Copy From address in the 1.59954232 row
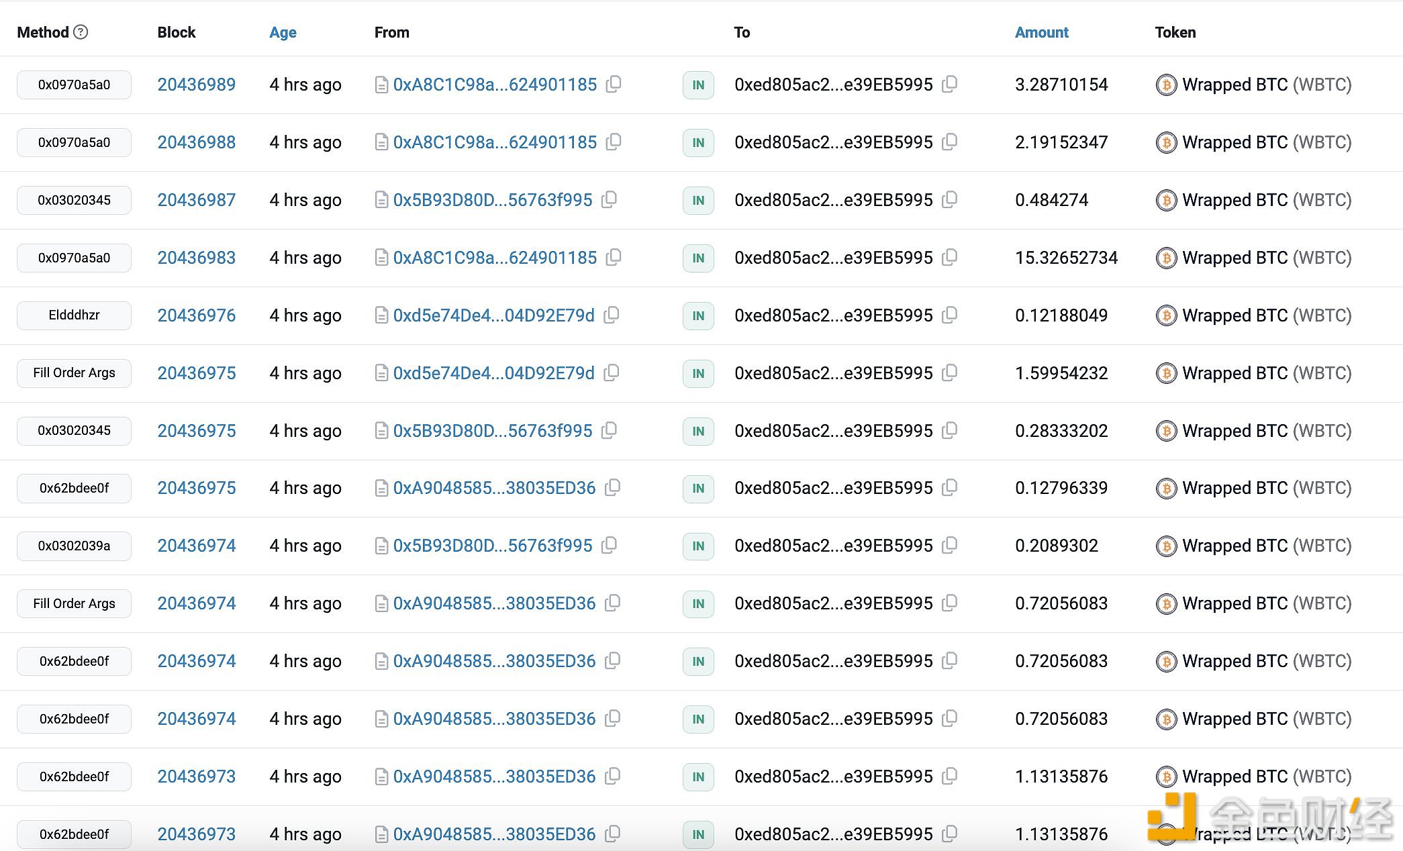1403x851 pixels. point(611,372)
